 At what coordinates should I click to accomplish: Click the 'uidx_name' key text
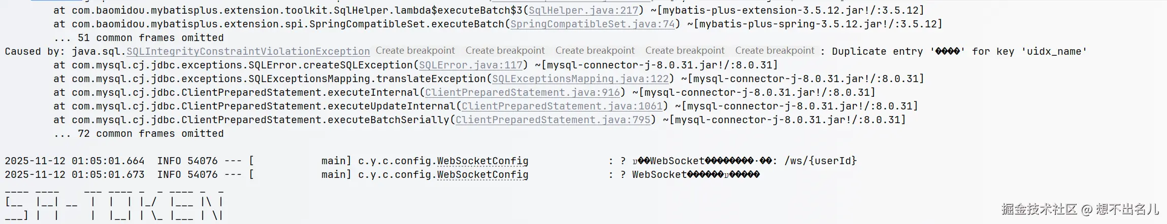pos(1054,51)
